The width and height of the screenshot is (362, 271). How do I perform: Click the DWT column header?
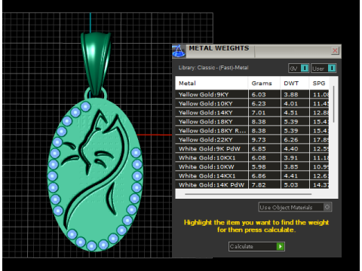tap(295, 84)
